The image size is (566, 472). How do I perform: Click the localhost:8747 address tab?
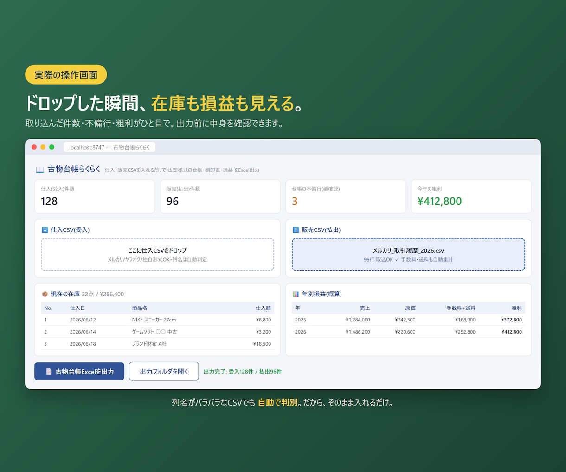pyautogui.click(x=109, y=147)
